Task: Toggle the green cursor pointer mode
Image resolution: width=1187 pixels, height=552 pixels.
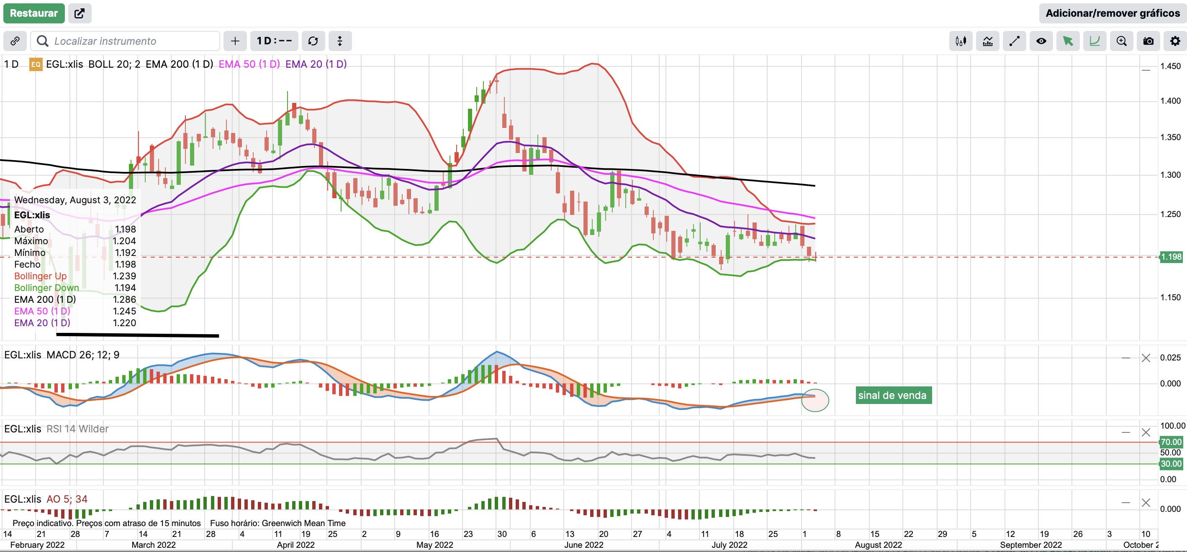Action: tap(1068, 41)
